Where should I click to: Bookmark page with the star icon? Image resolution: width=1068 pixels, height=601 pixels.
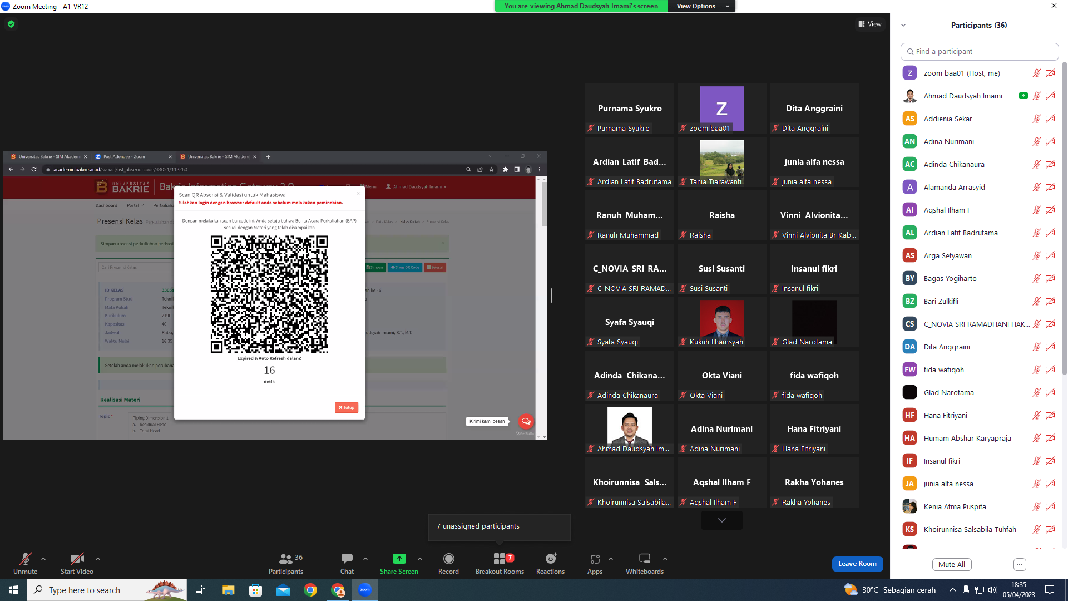tap(491, 169)
